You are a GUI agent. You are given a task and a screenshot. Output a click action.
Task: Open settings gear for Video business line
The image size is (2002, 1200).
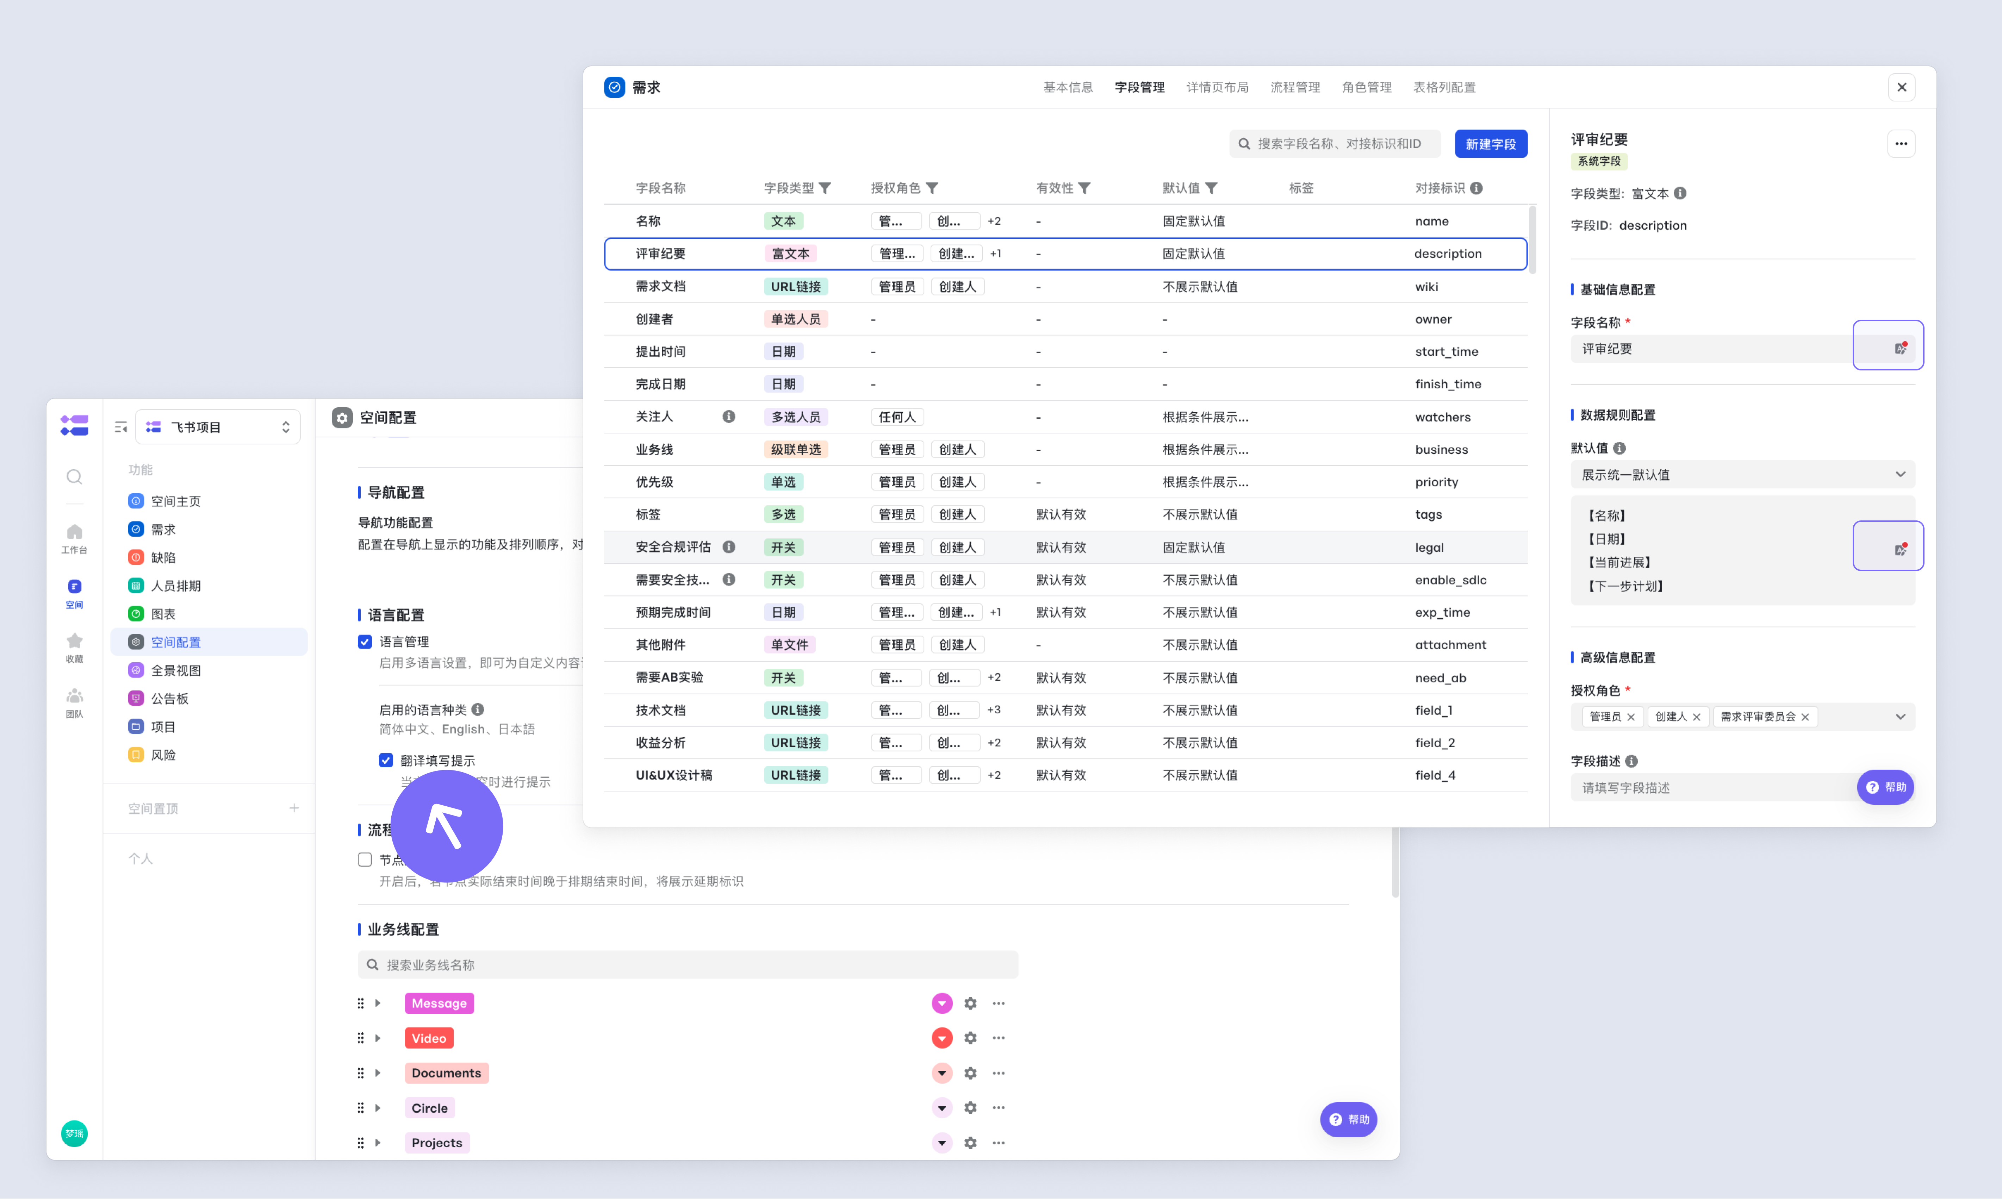970,1038
